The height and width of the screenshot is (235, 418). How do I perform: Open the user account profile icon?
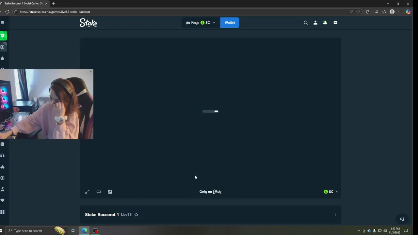315,23
